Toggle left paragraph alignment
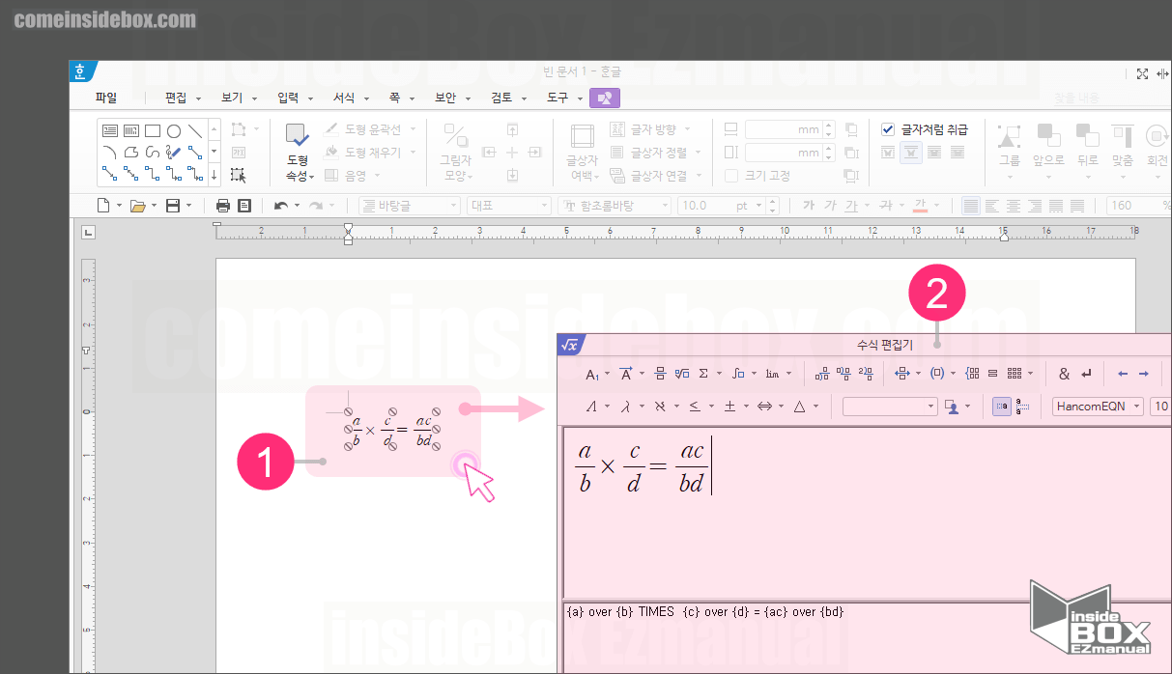The width and height of the screenshot is (1172, 674). [992, 206]
